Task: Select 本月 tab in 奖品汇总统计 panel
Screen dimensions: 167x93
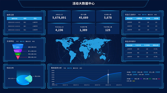Action: click(x=156, y=15)
